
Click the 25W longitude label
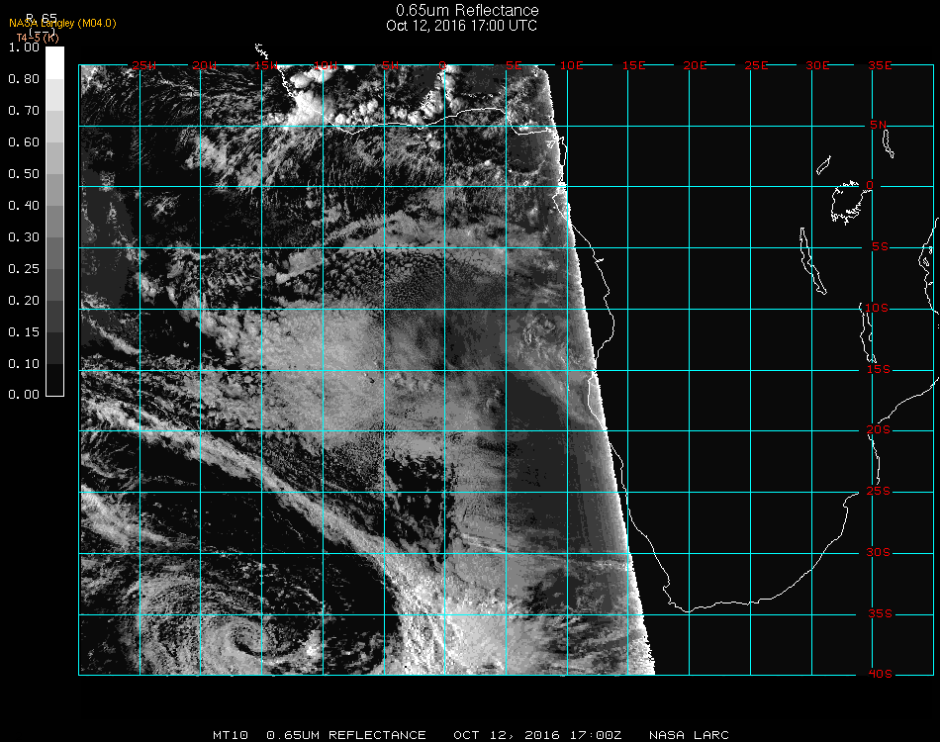(143, 65)
